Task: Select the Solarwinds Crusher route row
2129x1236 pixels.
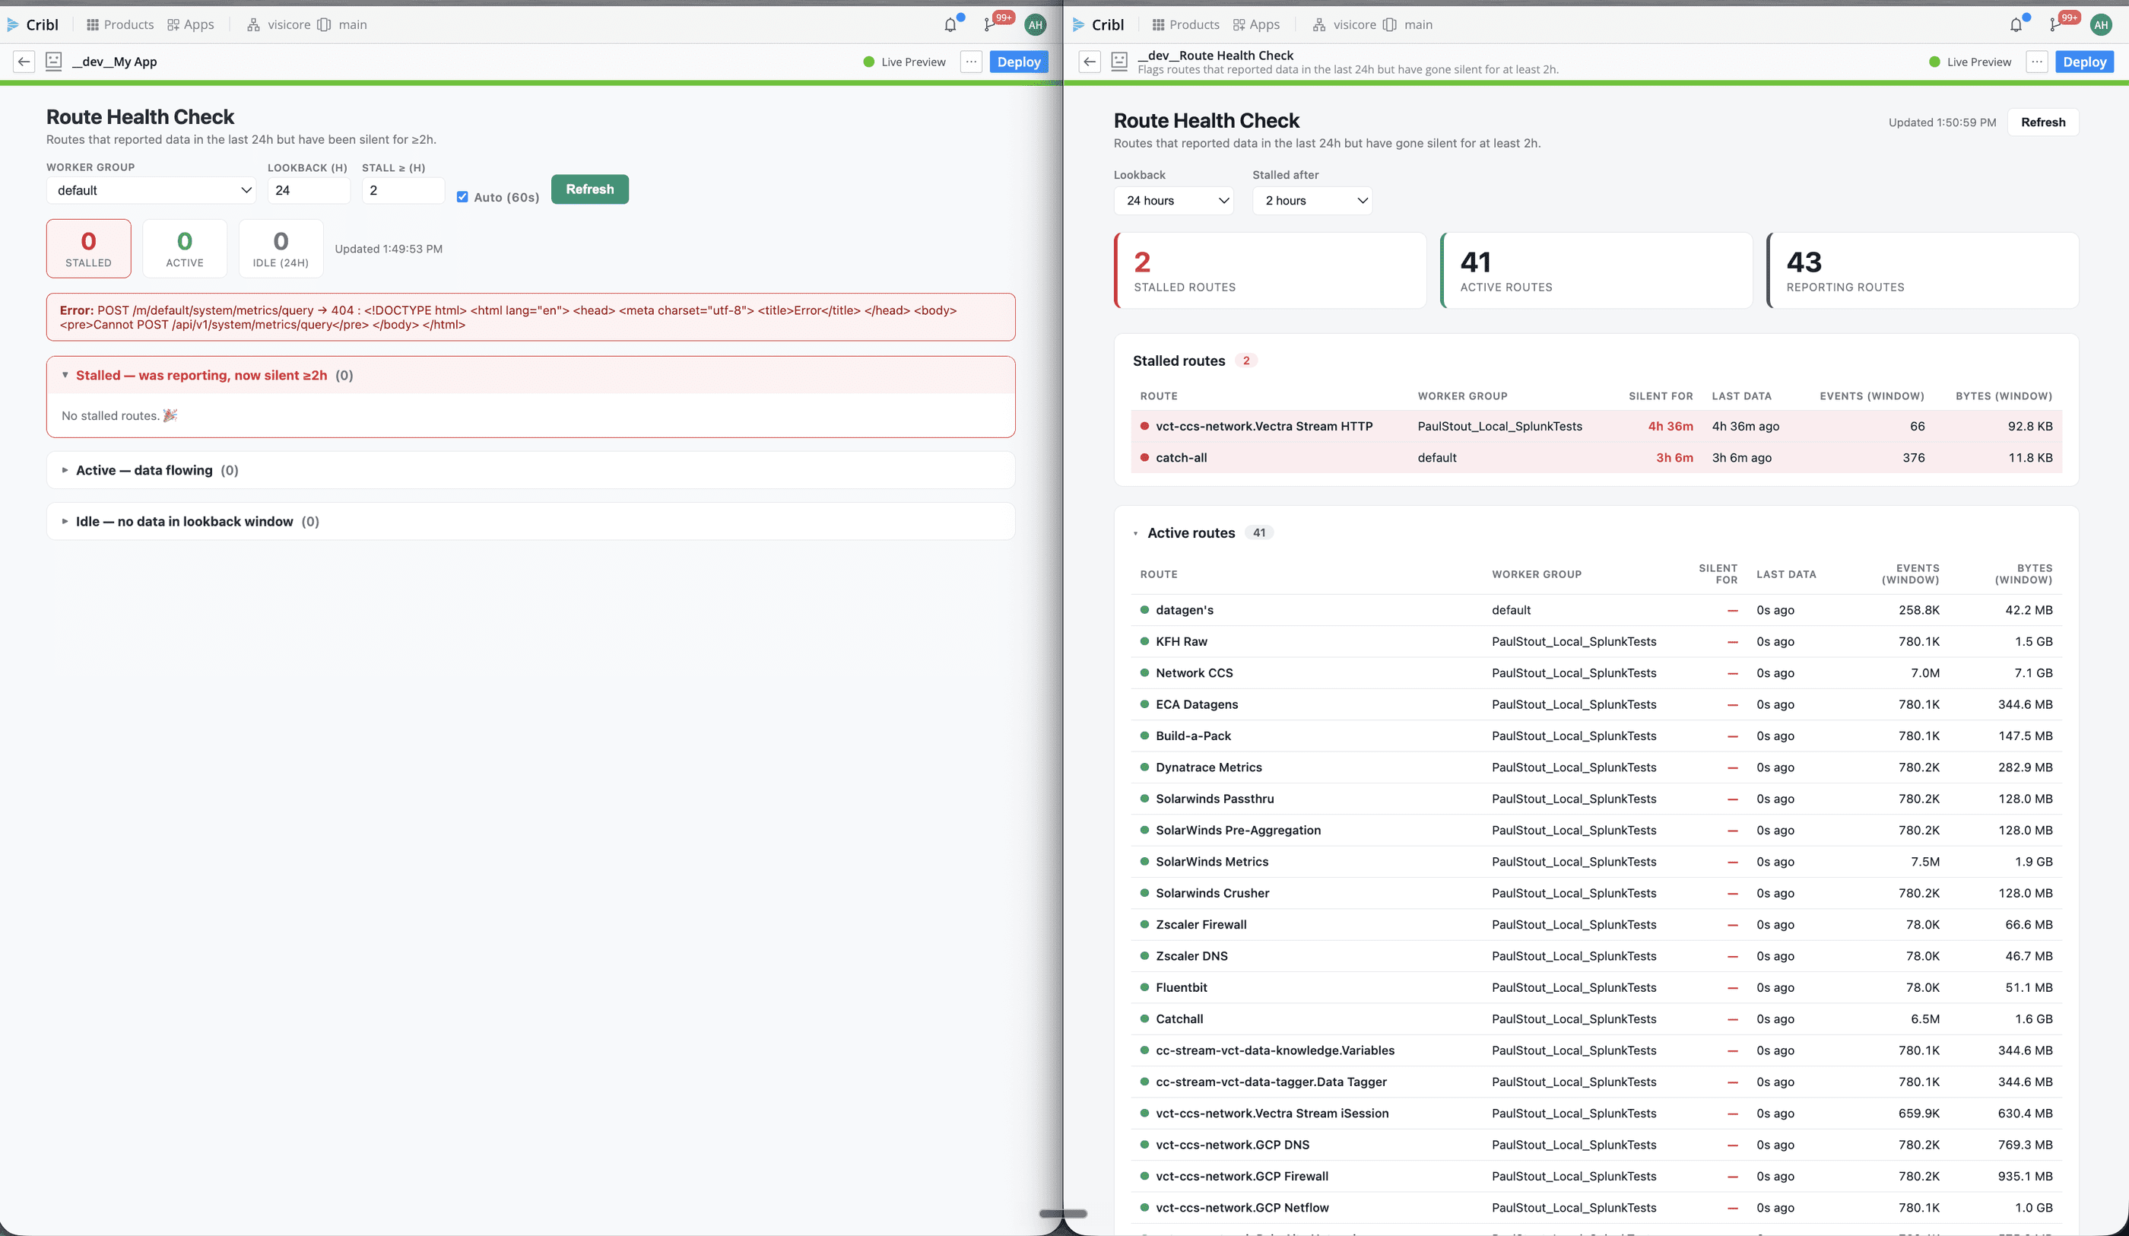Action: tap(1596, 893)
